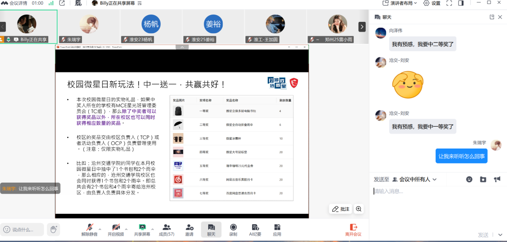This screenshot has width=507, height=242.
Task: Select 郑州25雷小雨 participant tile
Action: [337, 27]
